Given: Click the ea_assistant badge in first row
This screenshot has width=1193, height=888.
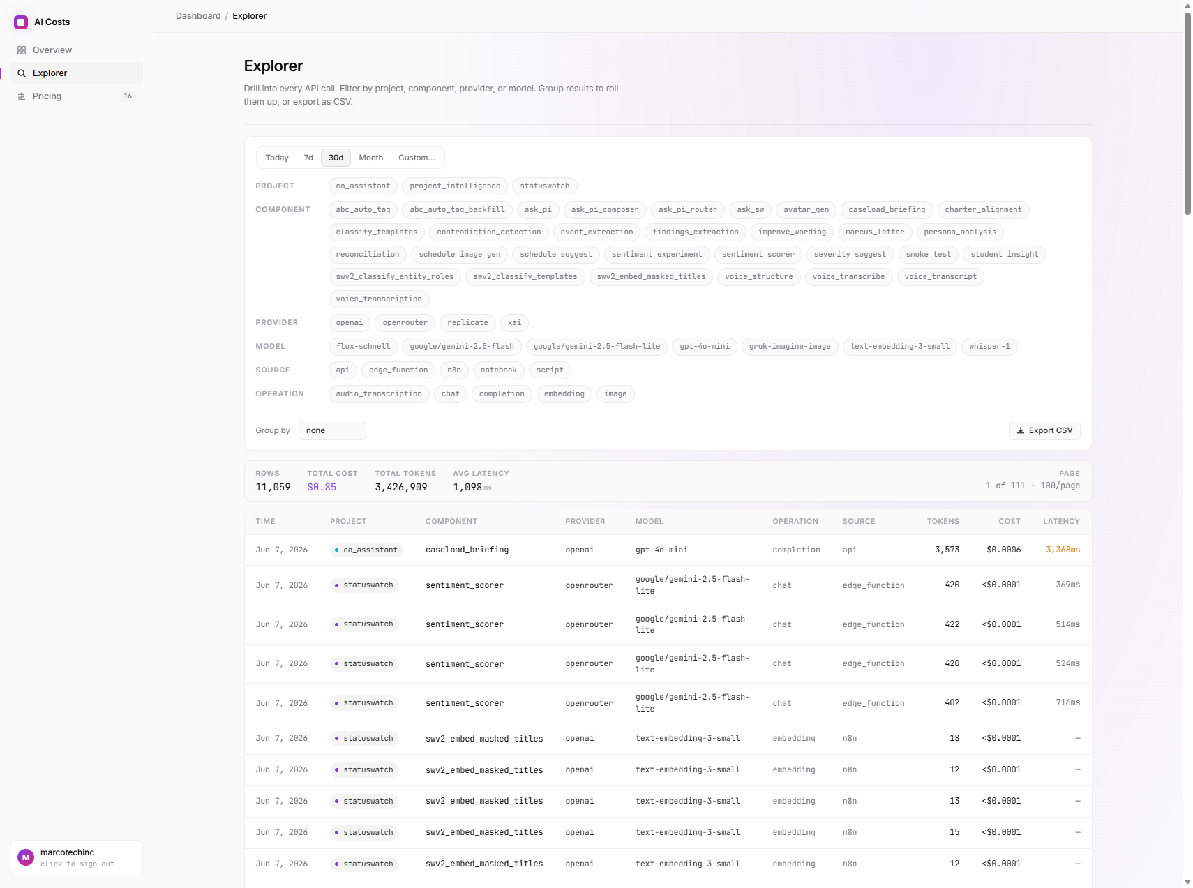Looking at the screenshot, I should 367,550.
